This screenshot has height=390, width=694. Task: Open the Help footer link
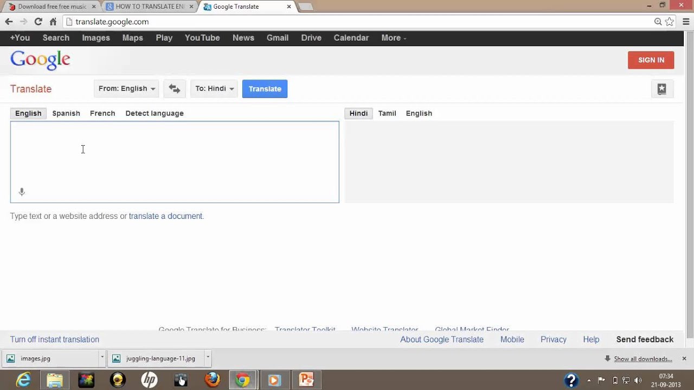pos(591,340)
